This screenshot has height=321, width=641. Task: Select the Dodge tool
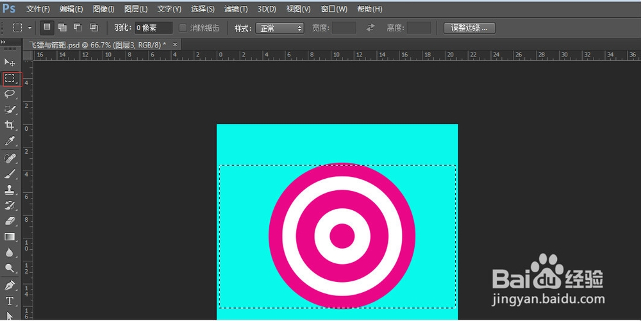[10, 268]
